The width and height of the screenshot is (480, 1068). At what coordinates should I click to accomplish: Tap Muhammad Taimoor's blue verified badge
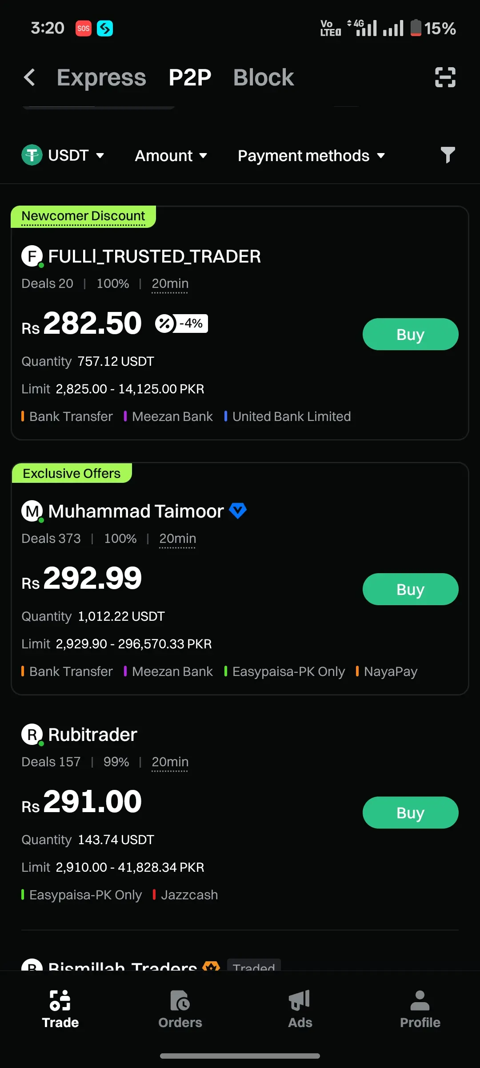pyautogui.click(x=238, y=511)
